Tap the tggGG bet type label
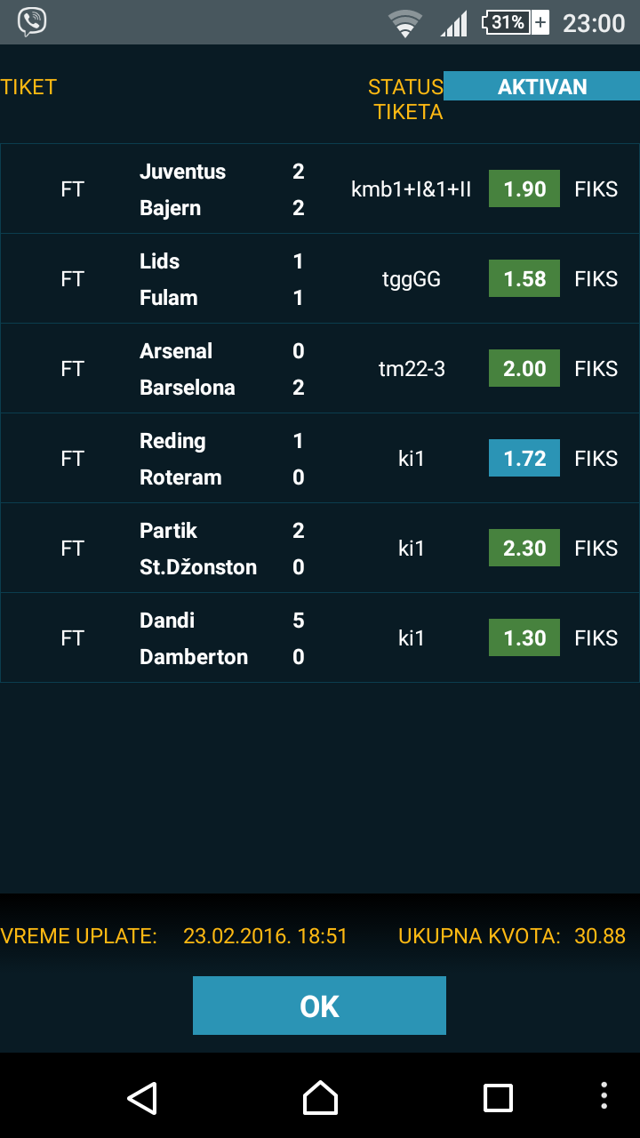Screen dimensions: 640x1138 (411, 279)
